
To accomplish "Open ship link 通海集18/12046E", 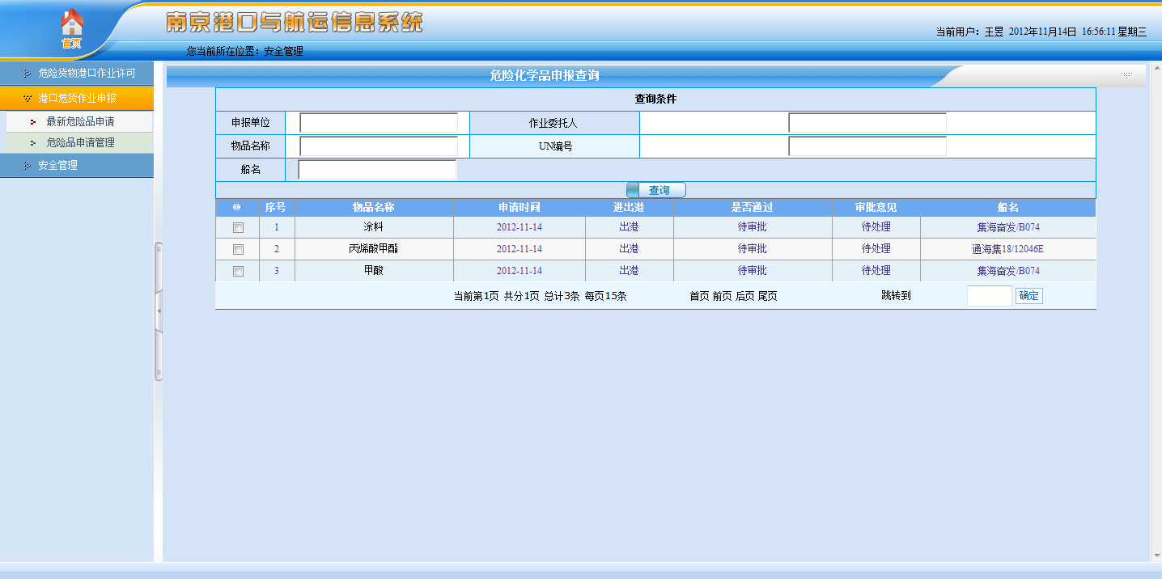I will tap(1007, 249).
